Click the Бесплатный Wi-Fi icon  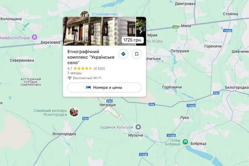click(70, 78)
